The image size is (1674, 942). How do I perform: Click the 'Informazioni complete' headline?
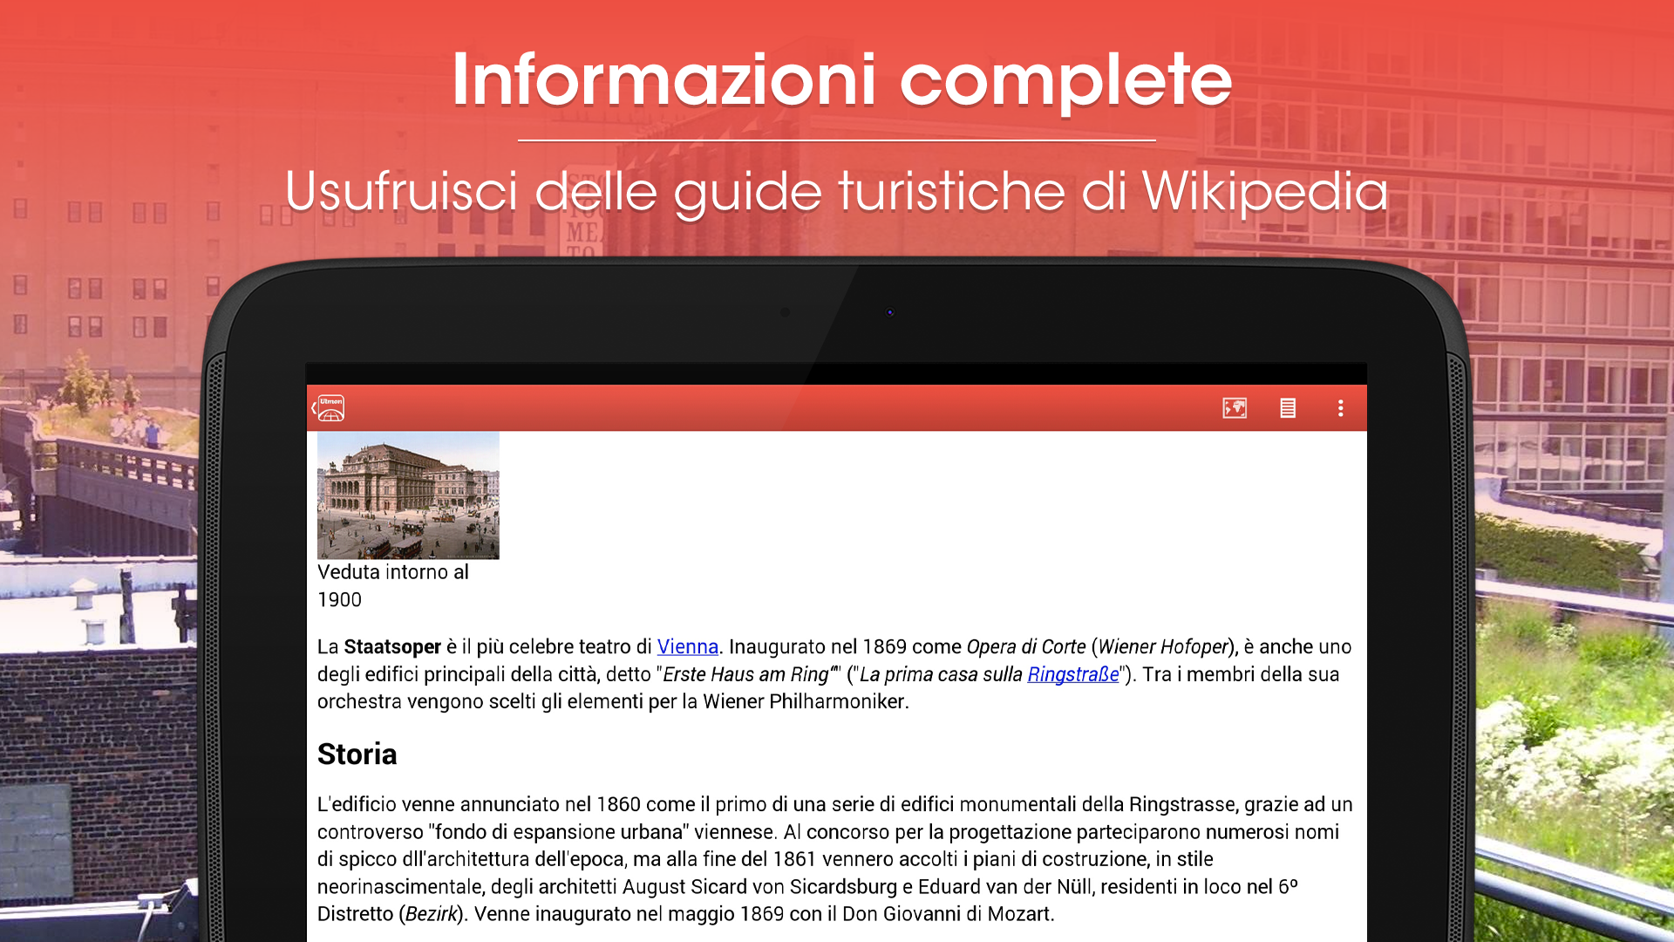(x=841, y=80)
